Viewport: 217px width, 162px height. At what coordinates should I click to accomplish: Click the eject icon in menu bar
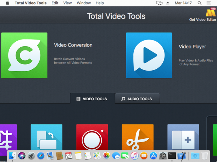pos(168,3)
